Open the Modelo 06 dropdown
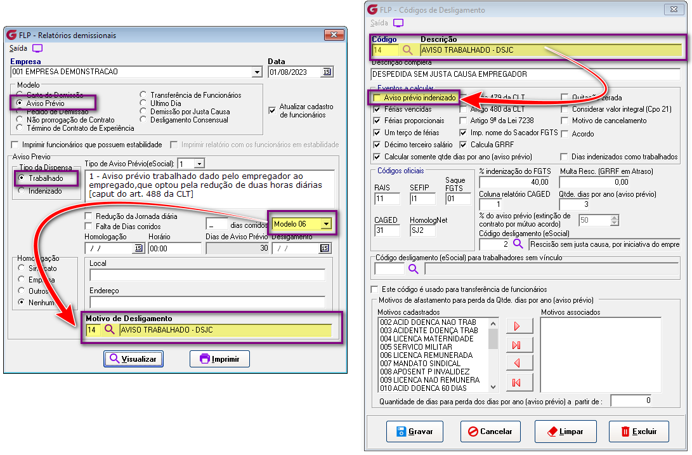This screenshot has width=692, height=455. coord(326,224)
